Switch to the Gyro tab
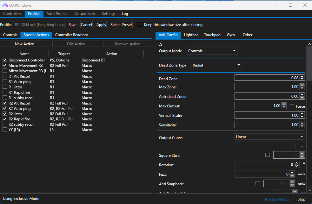Viewport: 312px width, 204px height. (231, 35)
